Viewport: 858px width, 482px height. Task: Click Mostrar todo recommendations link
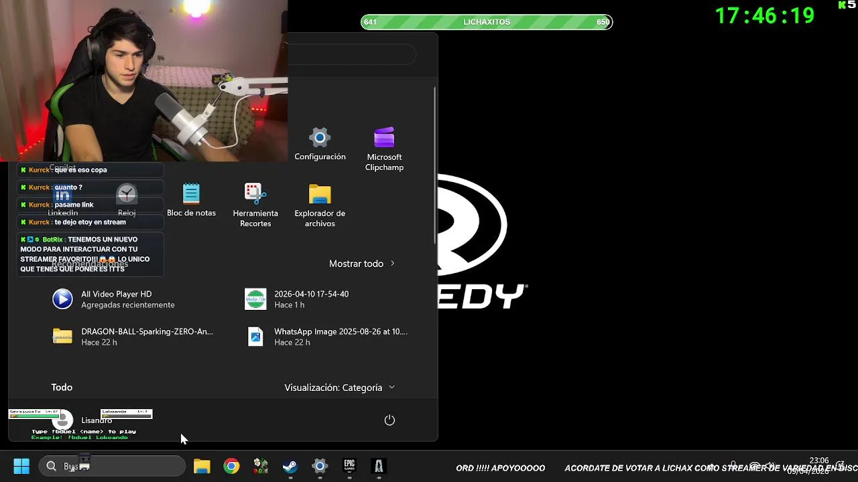(x=362, y=264)
